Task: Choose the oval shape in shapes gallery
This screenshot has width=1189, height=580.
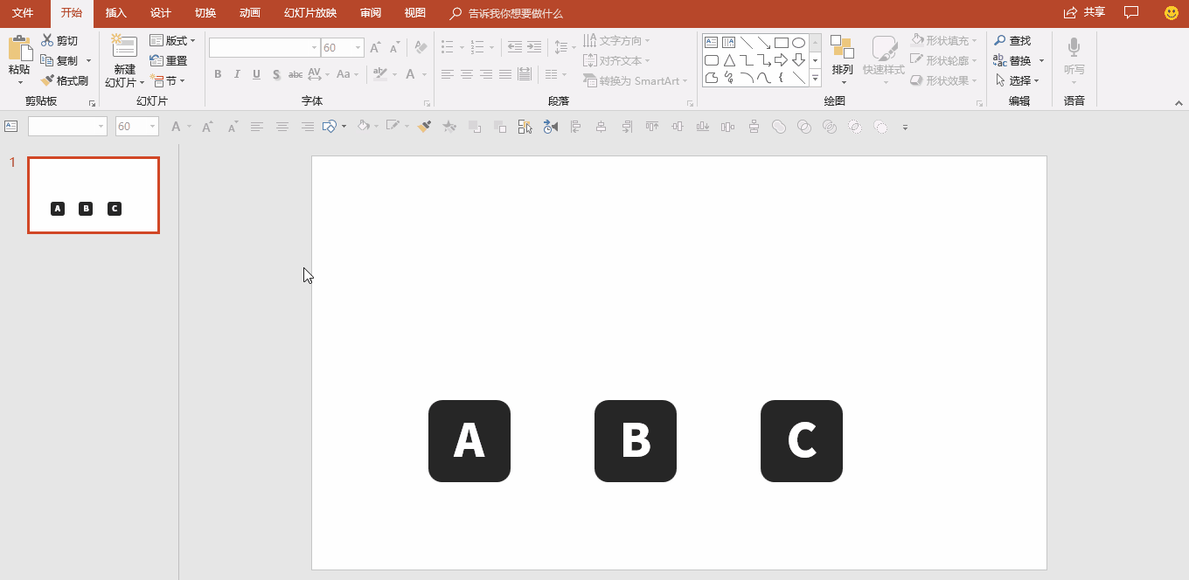Action: point(798,42)
